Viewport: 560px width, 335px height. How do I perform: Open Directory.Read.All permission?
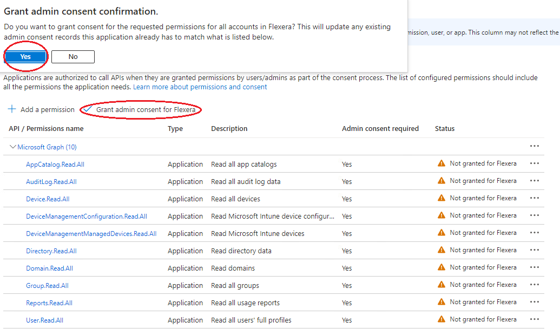(51, 251)
